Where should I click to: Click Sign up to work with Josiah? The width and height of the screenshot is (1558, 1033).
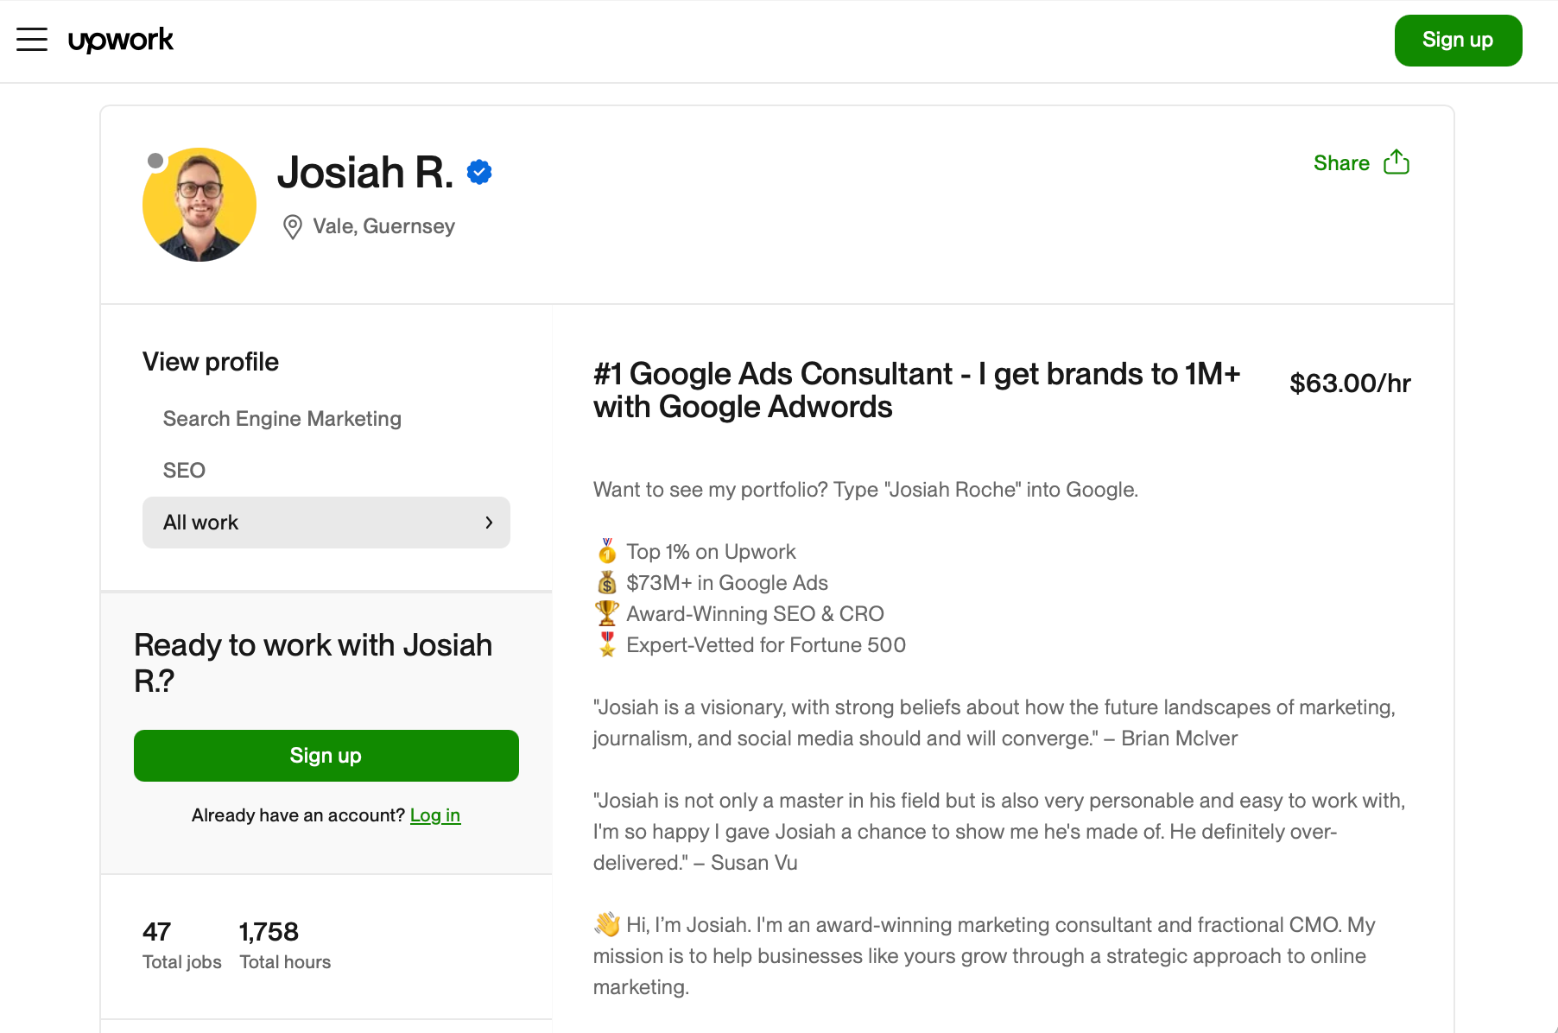click(326, 755)
